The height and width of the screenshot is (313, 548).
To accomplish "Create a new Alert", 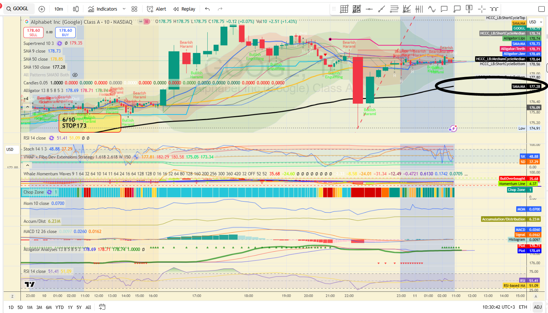I will tap(156, 9).
